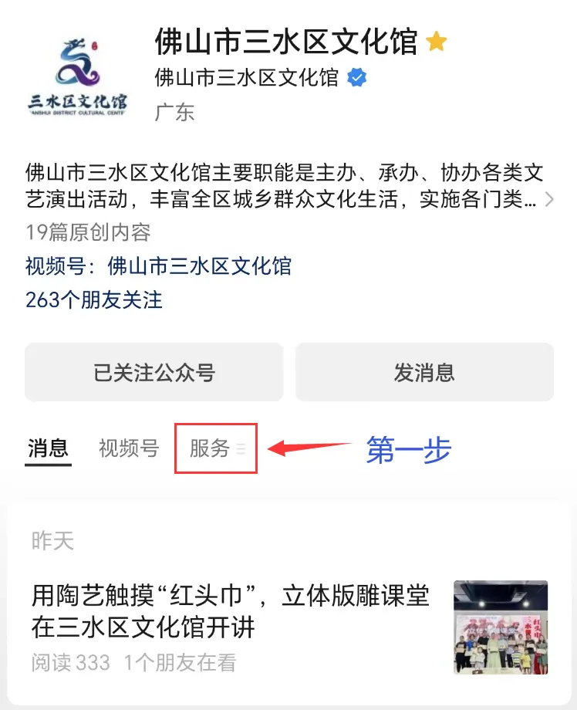Tap the blue verified badge icon

click(x=356, y=78)
